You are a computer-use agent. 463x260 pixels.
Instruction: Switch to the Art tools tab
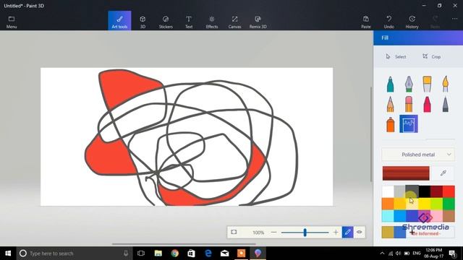coord(119,21)
